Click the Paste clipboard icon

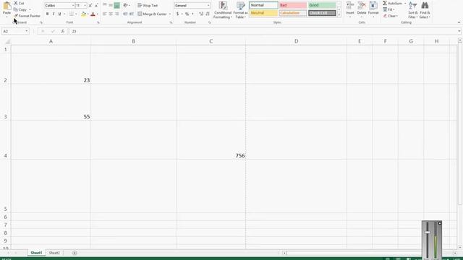click(7, 6)
